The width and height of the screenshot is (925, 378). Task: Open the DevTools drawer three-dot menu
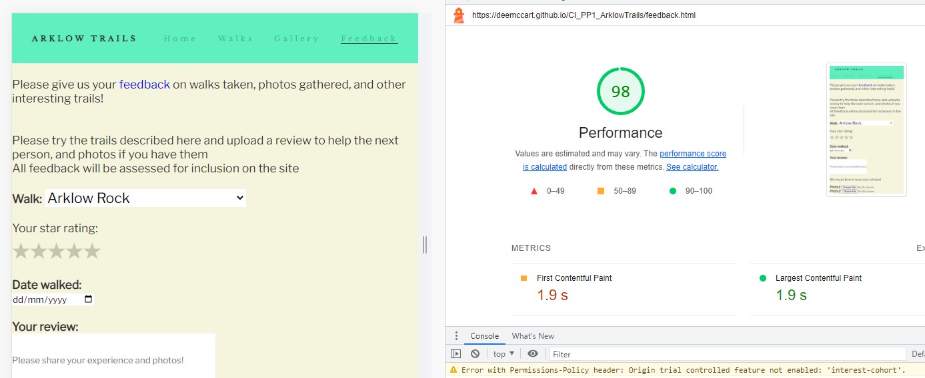pyautogui.click(x=456, y=336)
